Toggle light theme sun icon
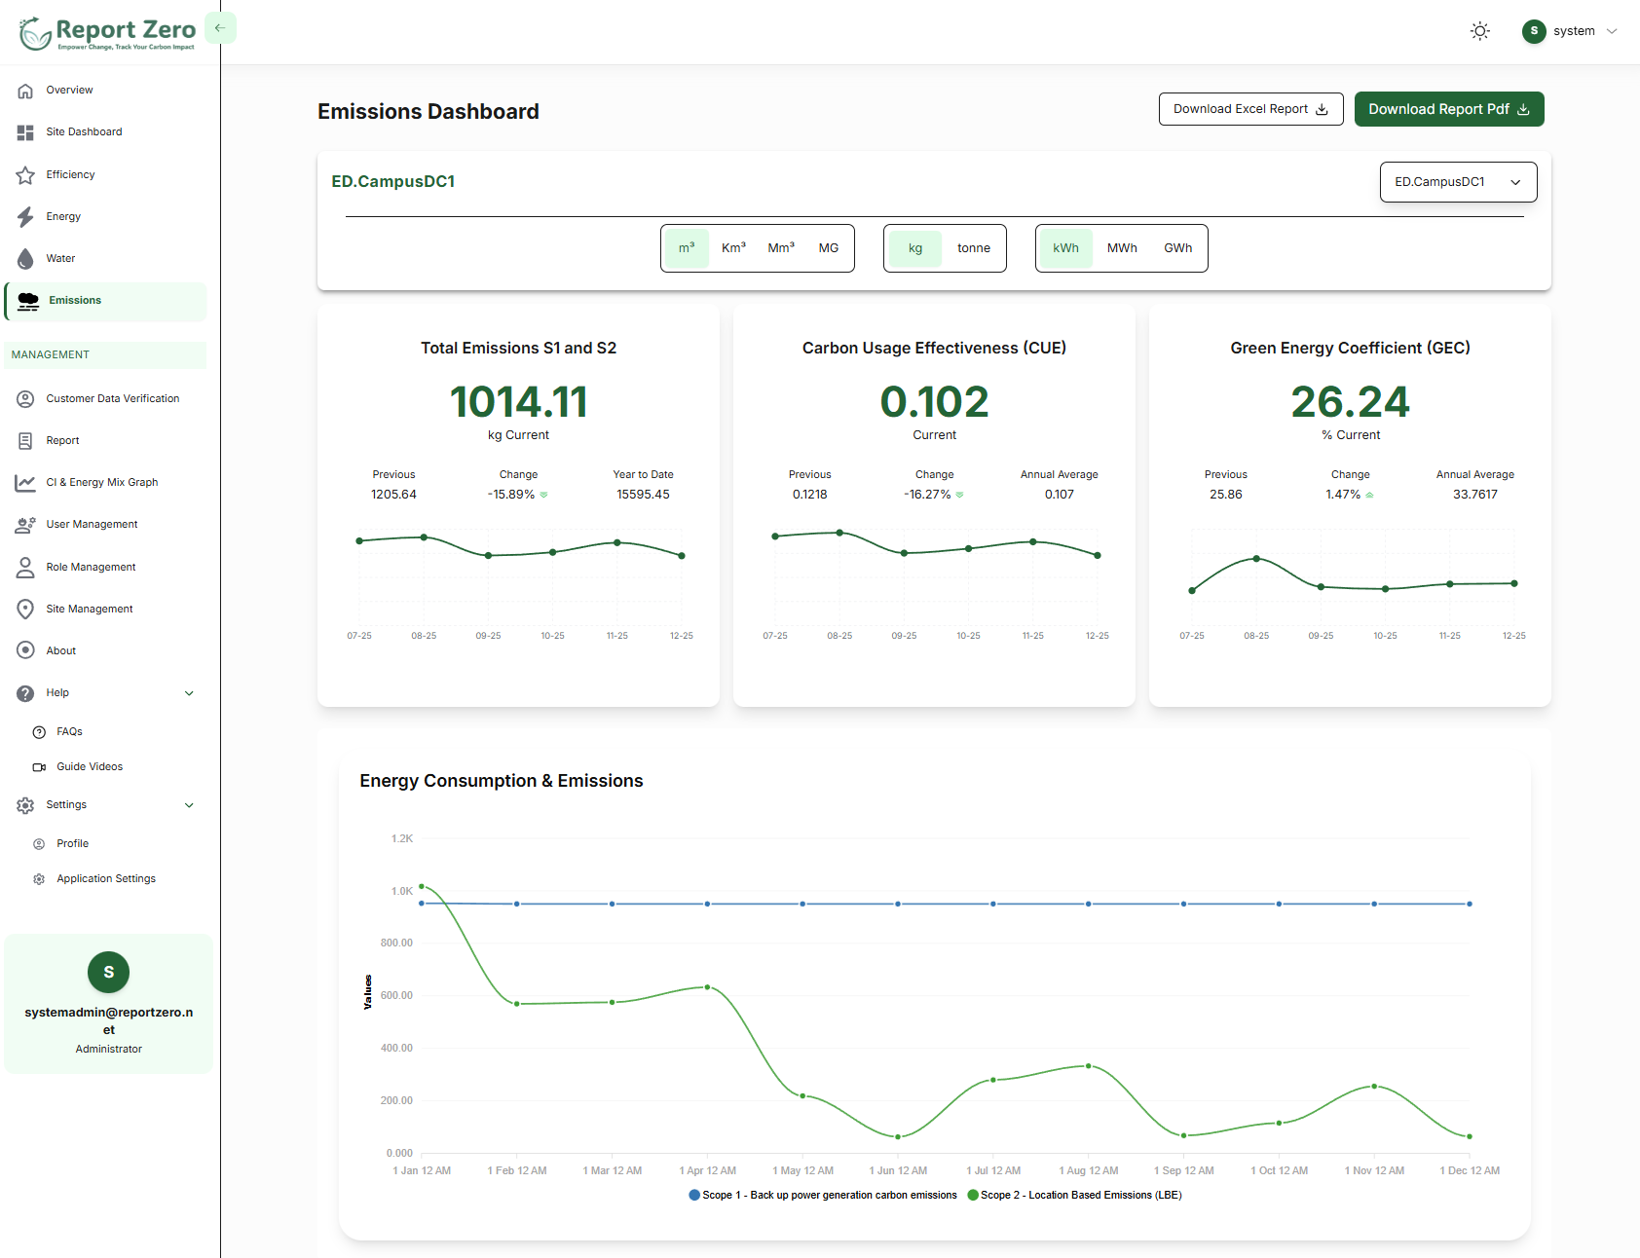 [x=1480, y=31]
